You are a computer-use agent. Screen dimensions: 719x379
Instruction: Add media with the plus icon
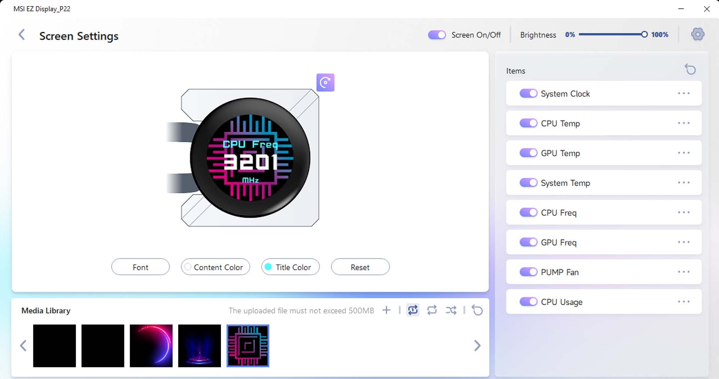coord(386,310)
